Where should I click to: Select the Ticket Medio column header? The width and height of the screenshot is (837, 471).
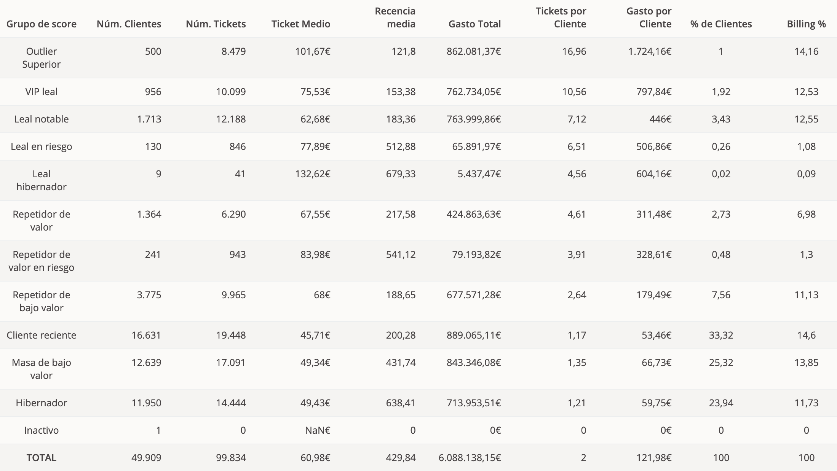pos(300,24)
